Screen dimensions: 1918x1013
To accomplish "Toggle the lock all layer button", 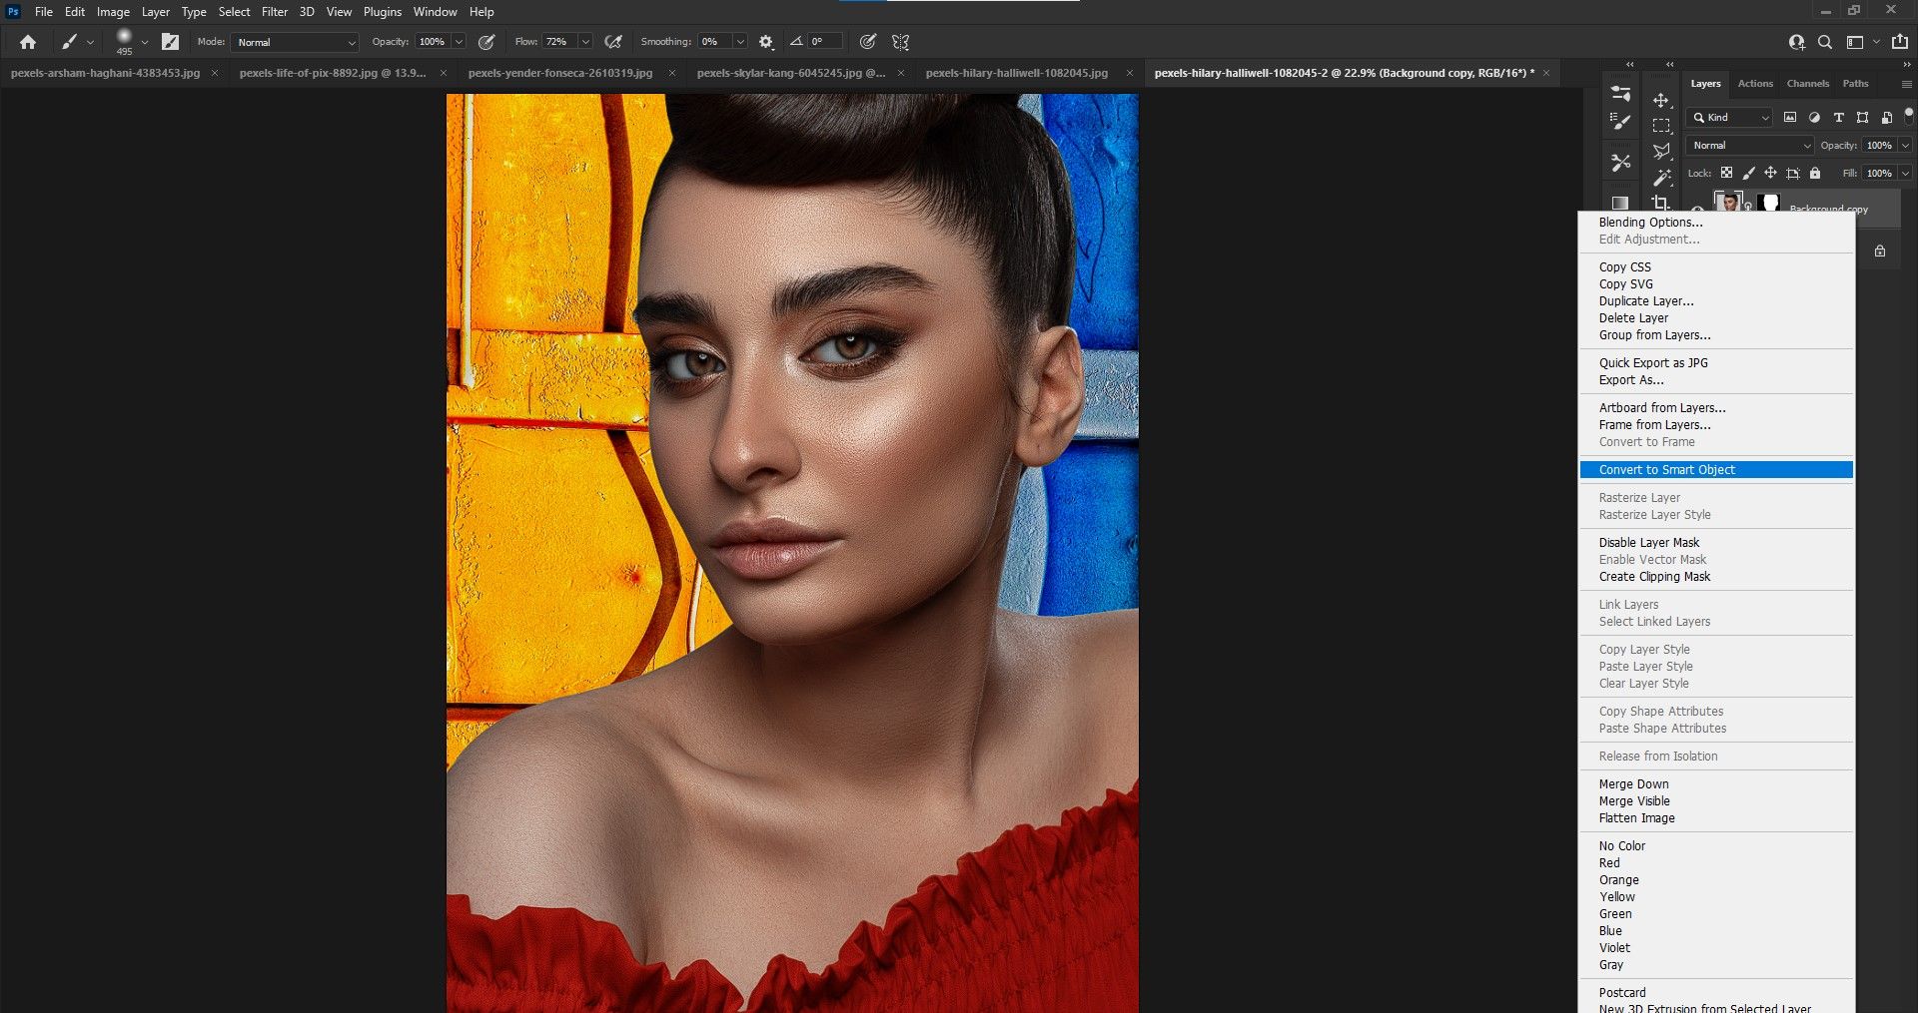I will [1815, 173].
